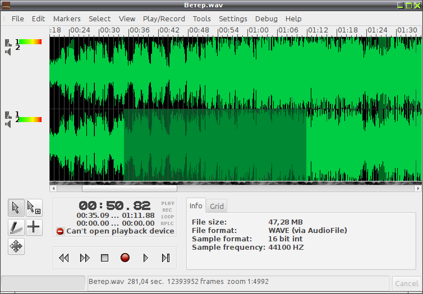The width and height of the screenshot is (423, 294).
Task: Choose the multi-selection arrow-plus tool
Action: coord(34,208)
